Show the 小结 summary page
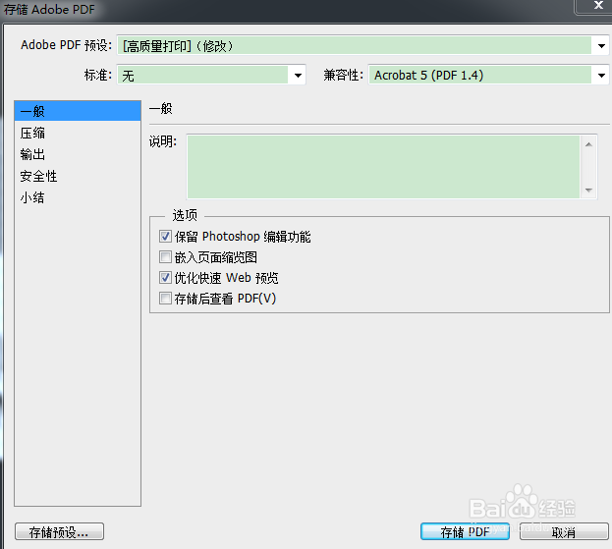Screen dimensions: 612x549 pos(78,197)
